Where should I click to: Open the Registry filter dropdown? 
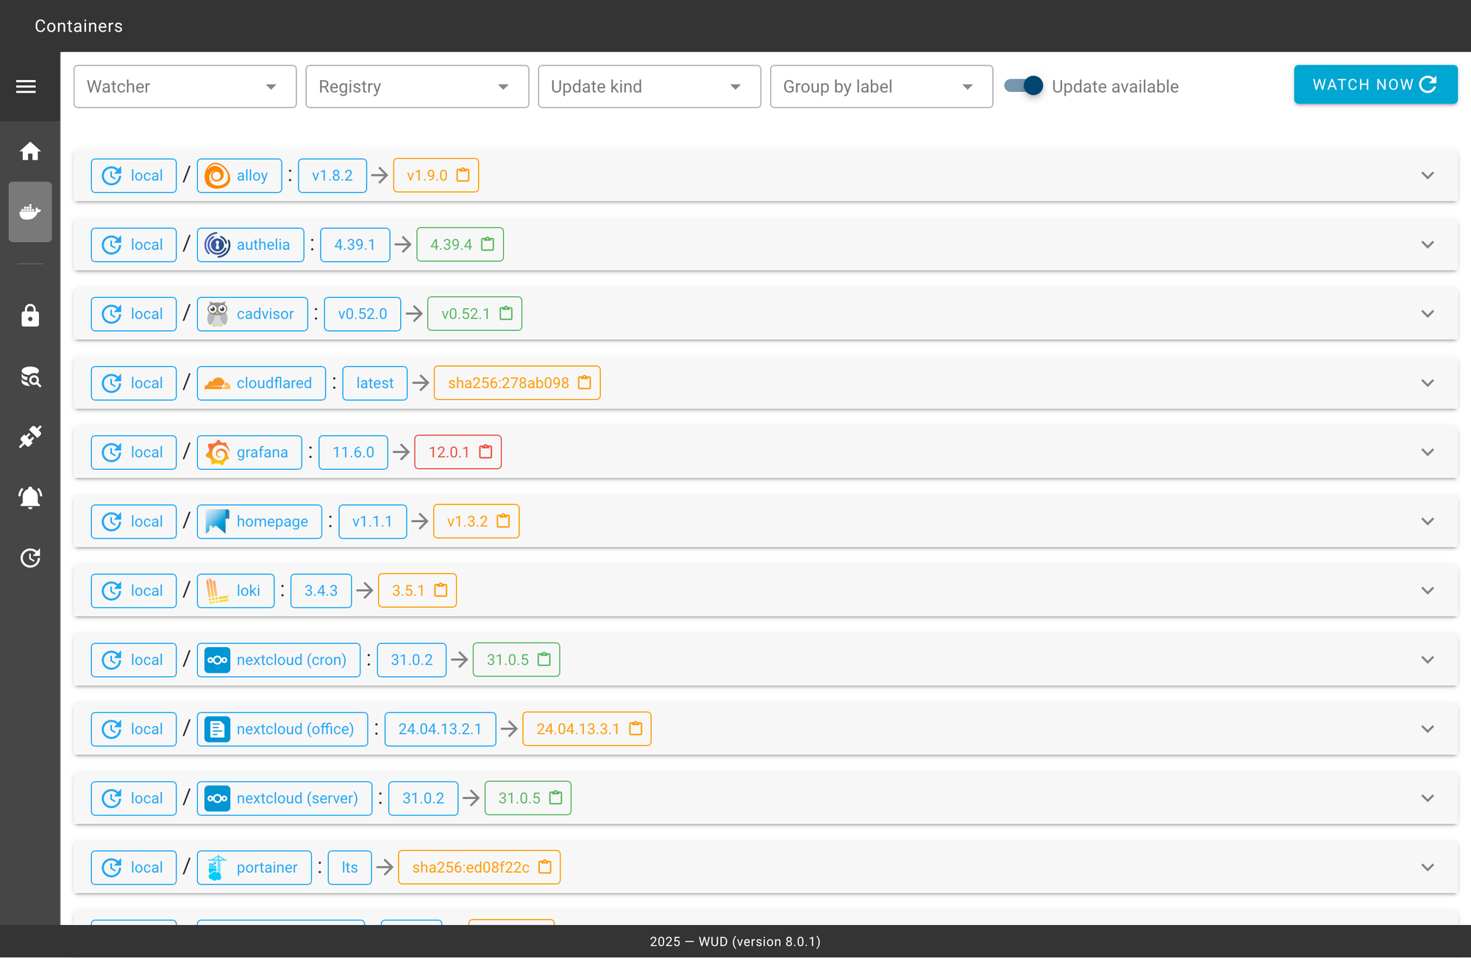point(417,87)
